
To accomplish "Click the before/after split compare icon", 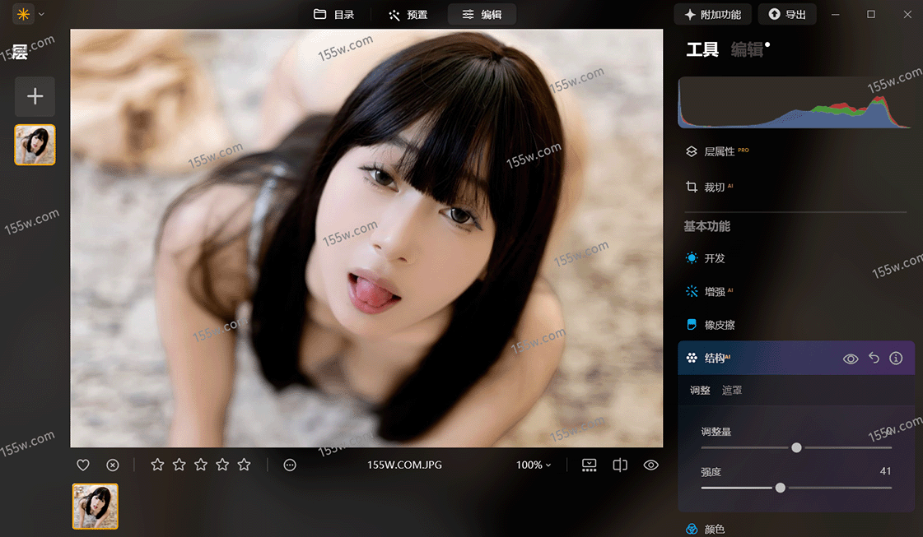I will [620, 465].
